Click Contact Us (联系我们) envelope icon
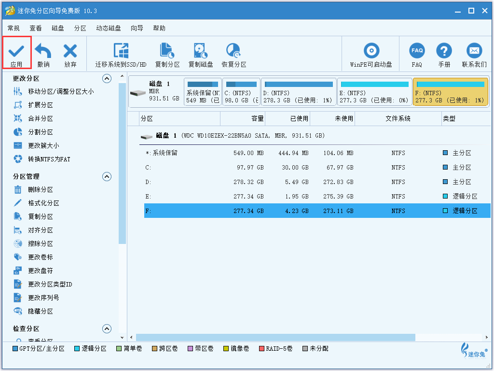Screen dimensions: 494x371 (x=474, y=50)
